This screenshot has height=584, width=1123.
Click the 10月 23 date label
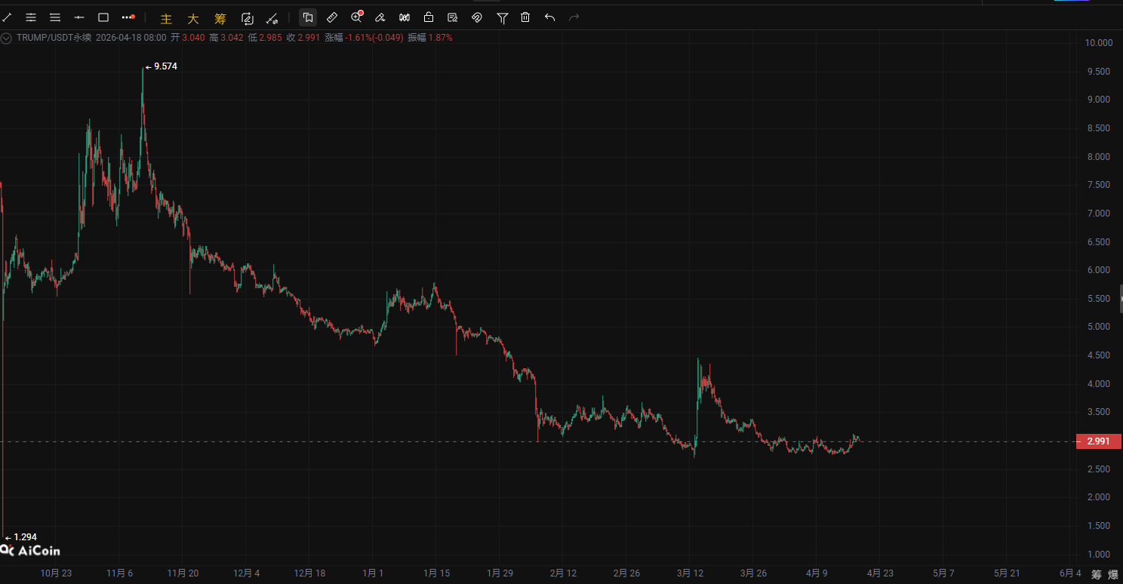56,573
